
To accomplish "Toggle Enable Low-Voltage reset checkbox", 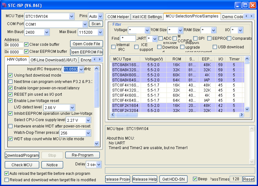I will point(11,100).
